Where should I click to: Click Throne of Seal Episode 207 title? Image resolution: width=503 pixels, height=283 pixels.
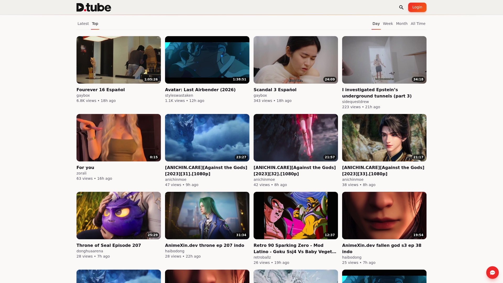[x=109, y=245]
